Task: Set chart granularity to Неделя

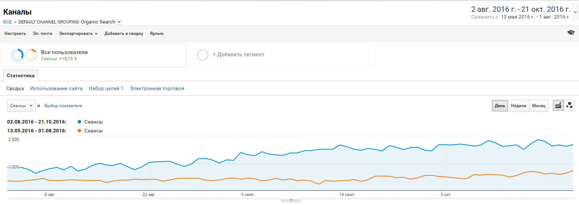Action: pos(518,106)
